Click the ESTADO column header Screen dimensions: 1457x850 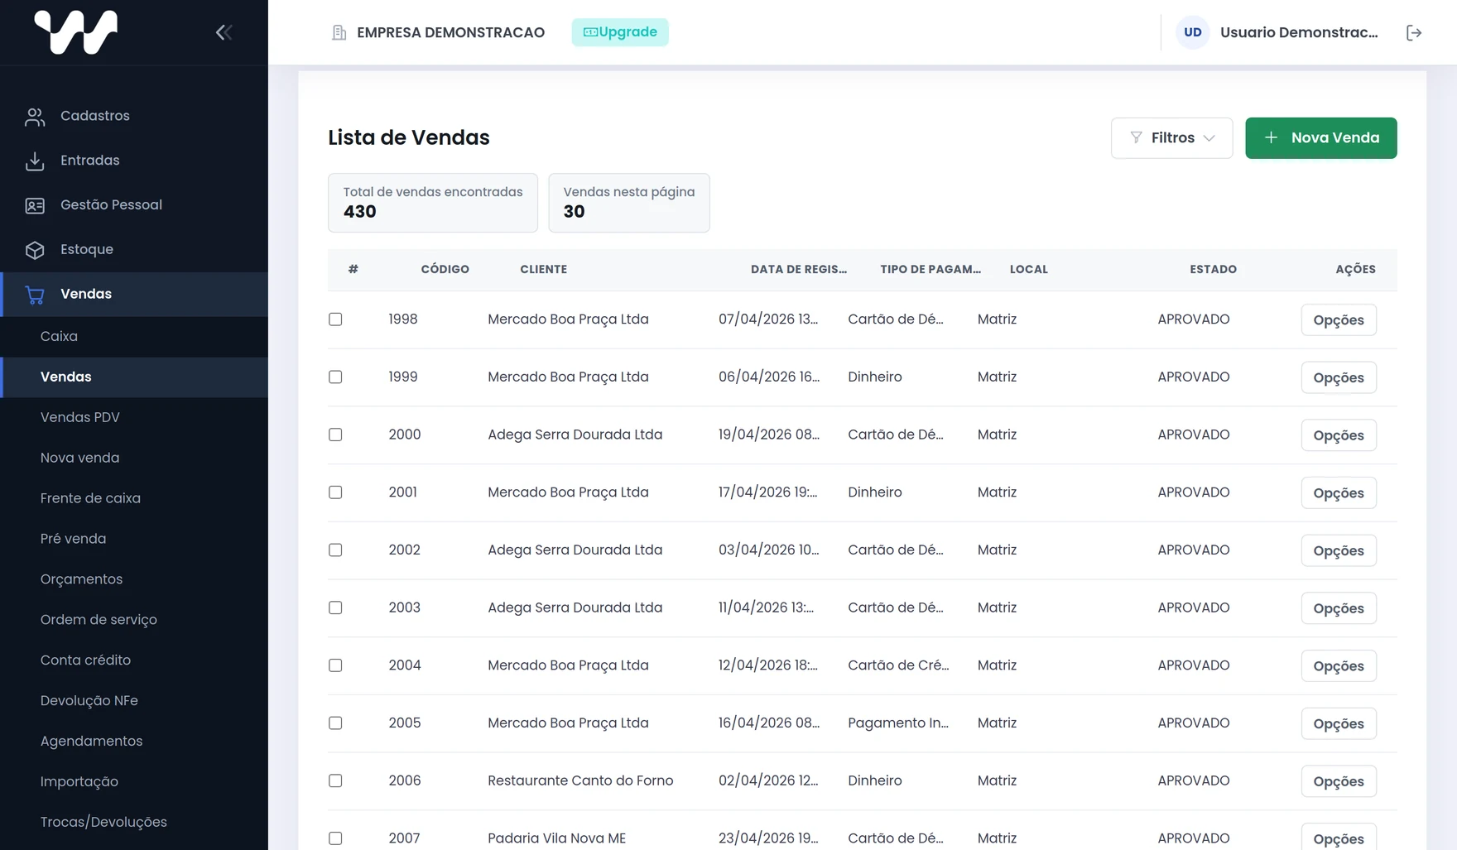1213,269
